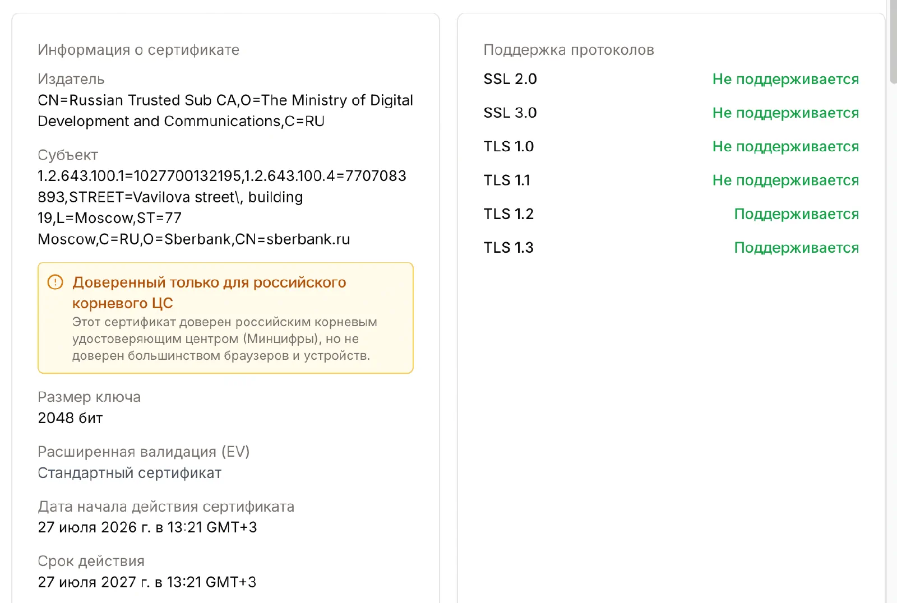Select the 'Информация о сертификате' heading
Viewport: 897px width, 603px height.
(x=138, y=50)
